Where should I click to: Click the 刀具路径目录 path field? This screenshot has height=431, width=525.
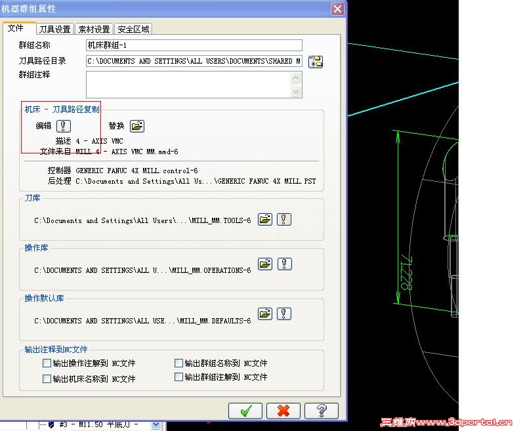pyautogui.click(x=194, y=61)
